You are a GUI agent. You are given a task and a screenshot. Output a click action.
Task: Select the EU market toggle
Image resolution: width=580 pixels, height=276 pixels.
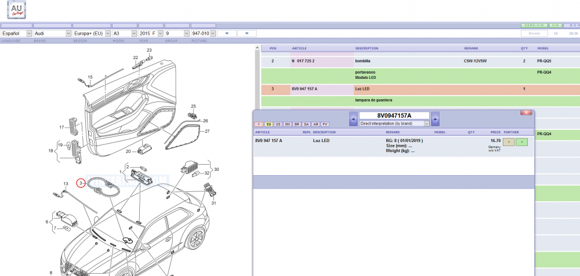pos(269,125)
